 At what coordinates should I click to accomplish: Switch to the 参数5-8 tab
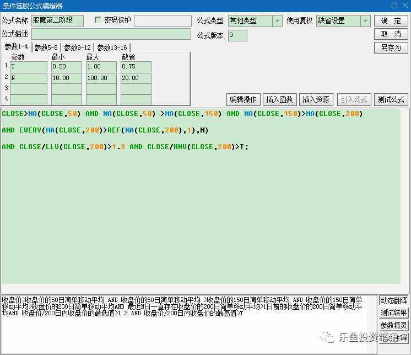[46, 47]
